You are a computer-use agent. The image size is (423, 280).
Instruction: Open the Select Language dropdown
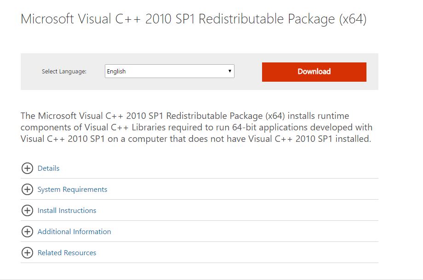pos(169,71)
